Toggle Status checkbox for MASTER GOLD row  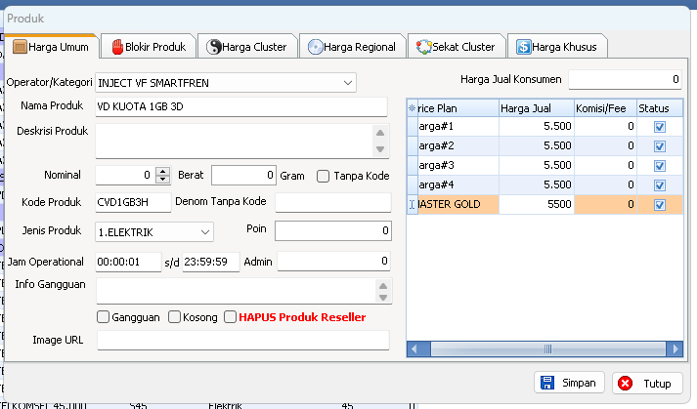point(660,205)
